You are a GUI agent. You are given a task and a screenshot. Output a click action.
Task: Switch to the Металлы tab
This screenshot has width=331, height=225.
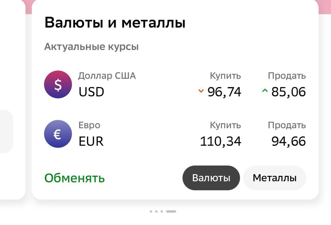point(274,178)
